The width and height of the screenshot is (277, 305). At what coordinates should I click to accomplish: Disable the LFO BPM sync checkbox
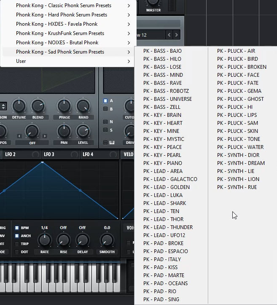click(x=17, y=227)
